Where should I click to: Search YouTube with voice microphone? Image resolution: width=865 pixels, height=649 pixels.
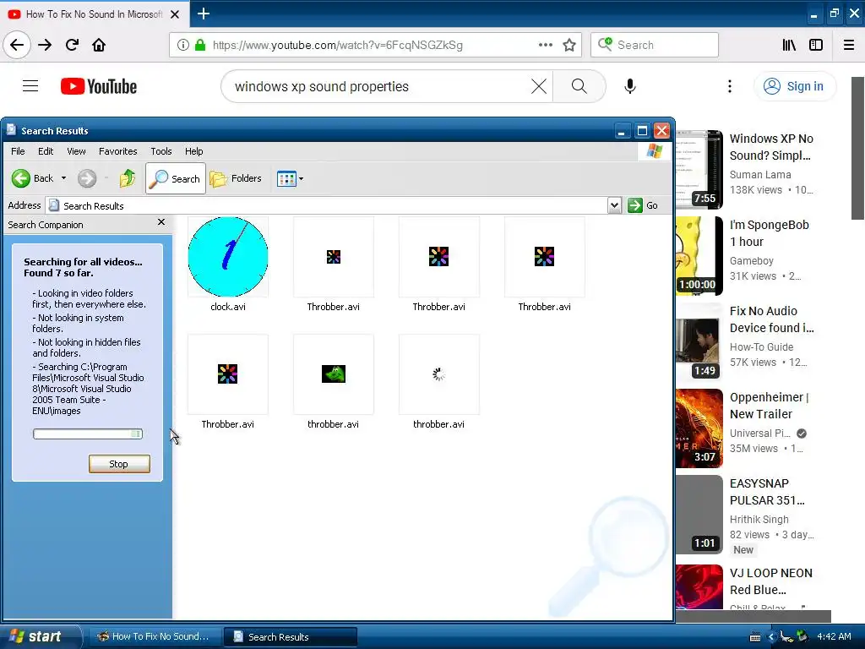630,86
